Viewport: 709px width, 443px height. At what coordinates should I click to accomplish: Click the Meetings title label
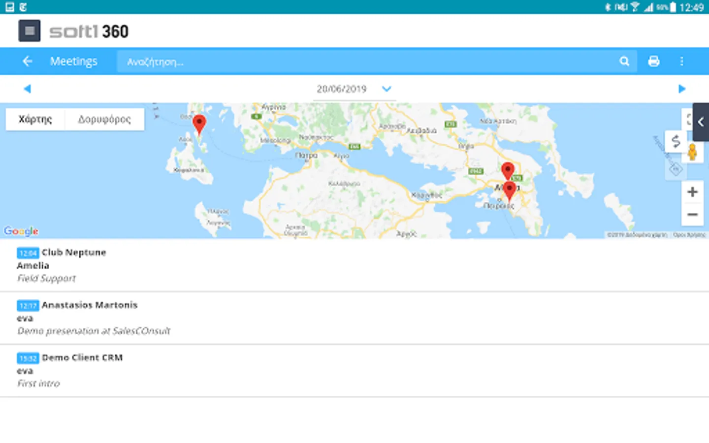[x=74, y=62]
